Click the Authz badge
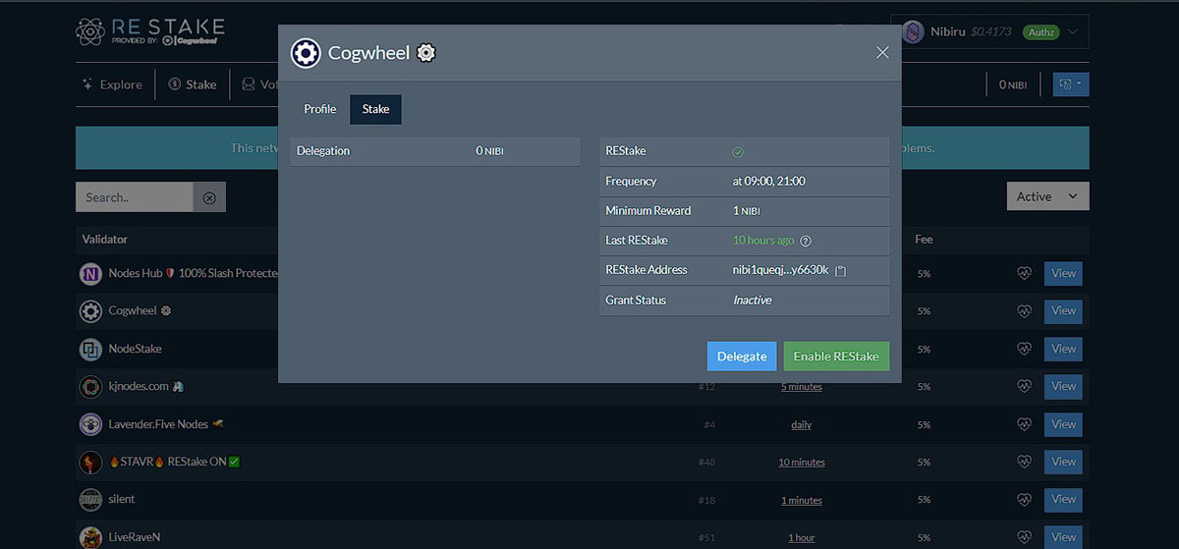Viewport: 1179px width, 549px height. (1040, 32)
